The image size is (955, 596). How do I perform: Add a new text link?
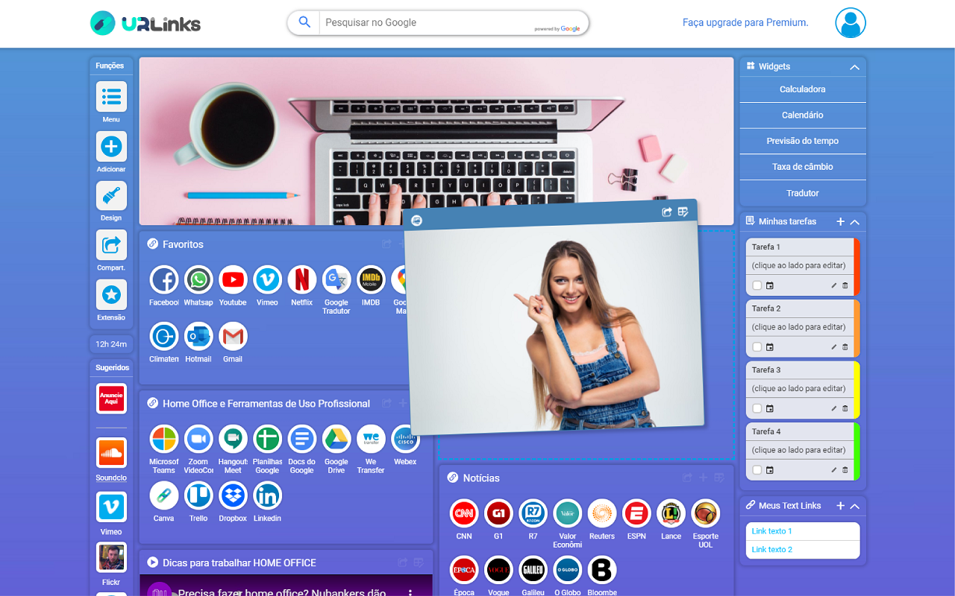[840, 506]
